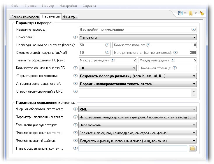The image size is (214, 164).
Task: Click help icon next to Формат обработанного текста
Action: [76, 109]
